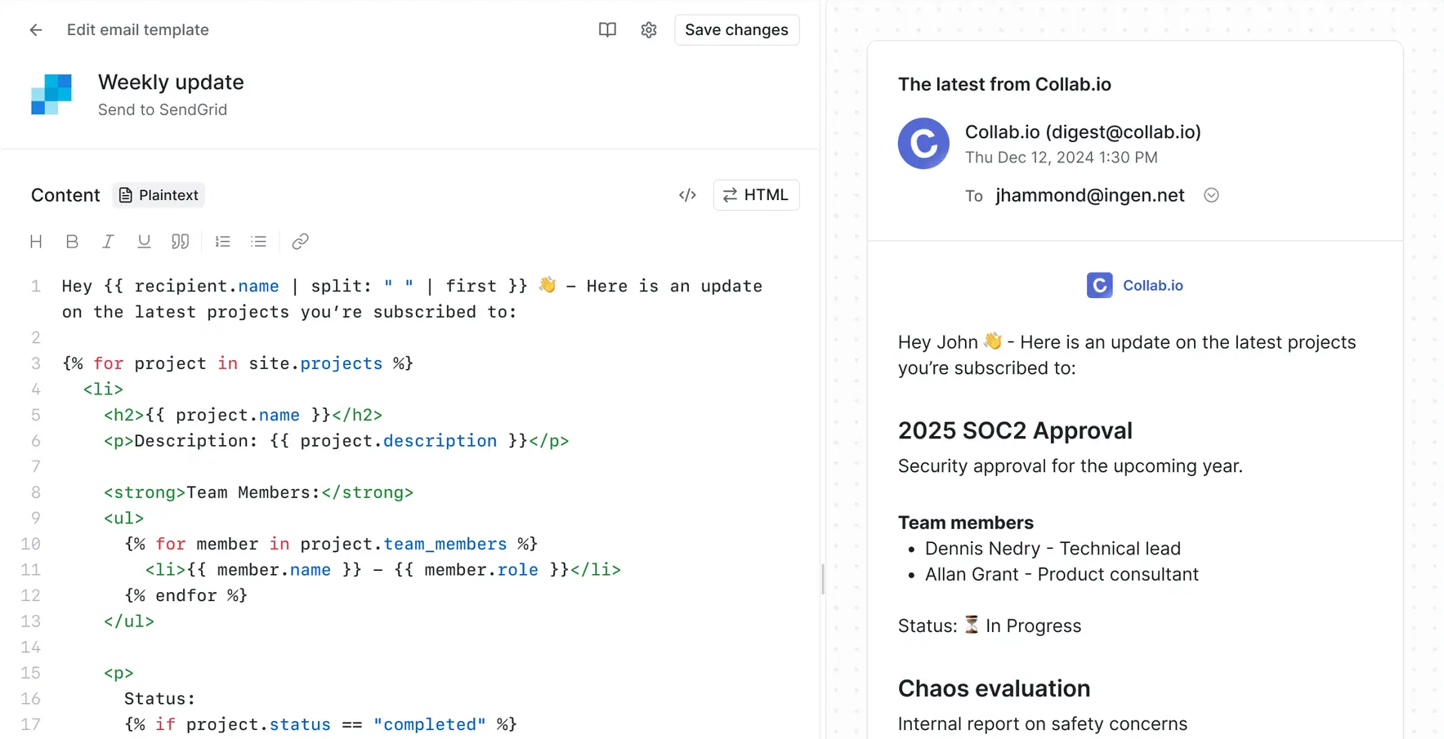The width and height of the screenshot is (1444, 739).
Task: Toggle underline formatting
Action: pyautogui.click(x=144, y=241)
